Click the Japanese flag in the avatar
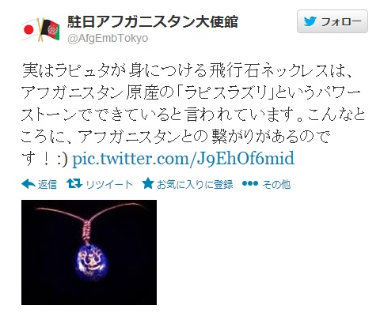Viewport: 380px width, 316px height. [28, 30]
